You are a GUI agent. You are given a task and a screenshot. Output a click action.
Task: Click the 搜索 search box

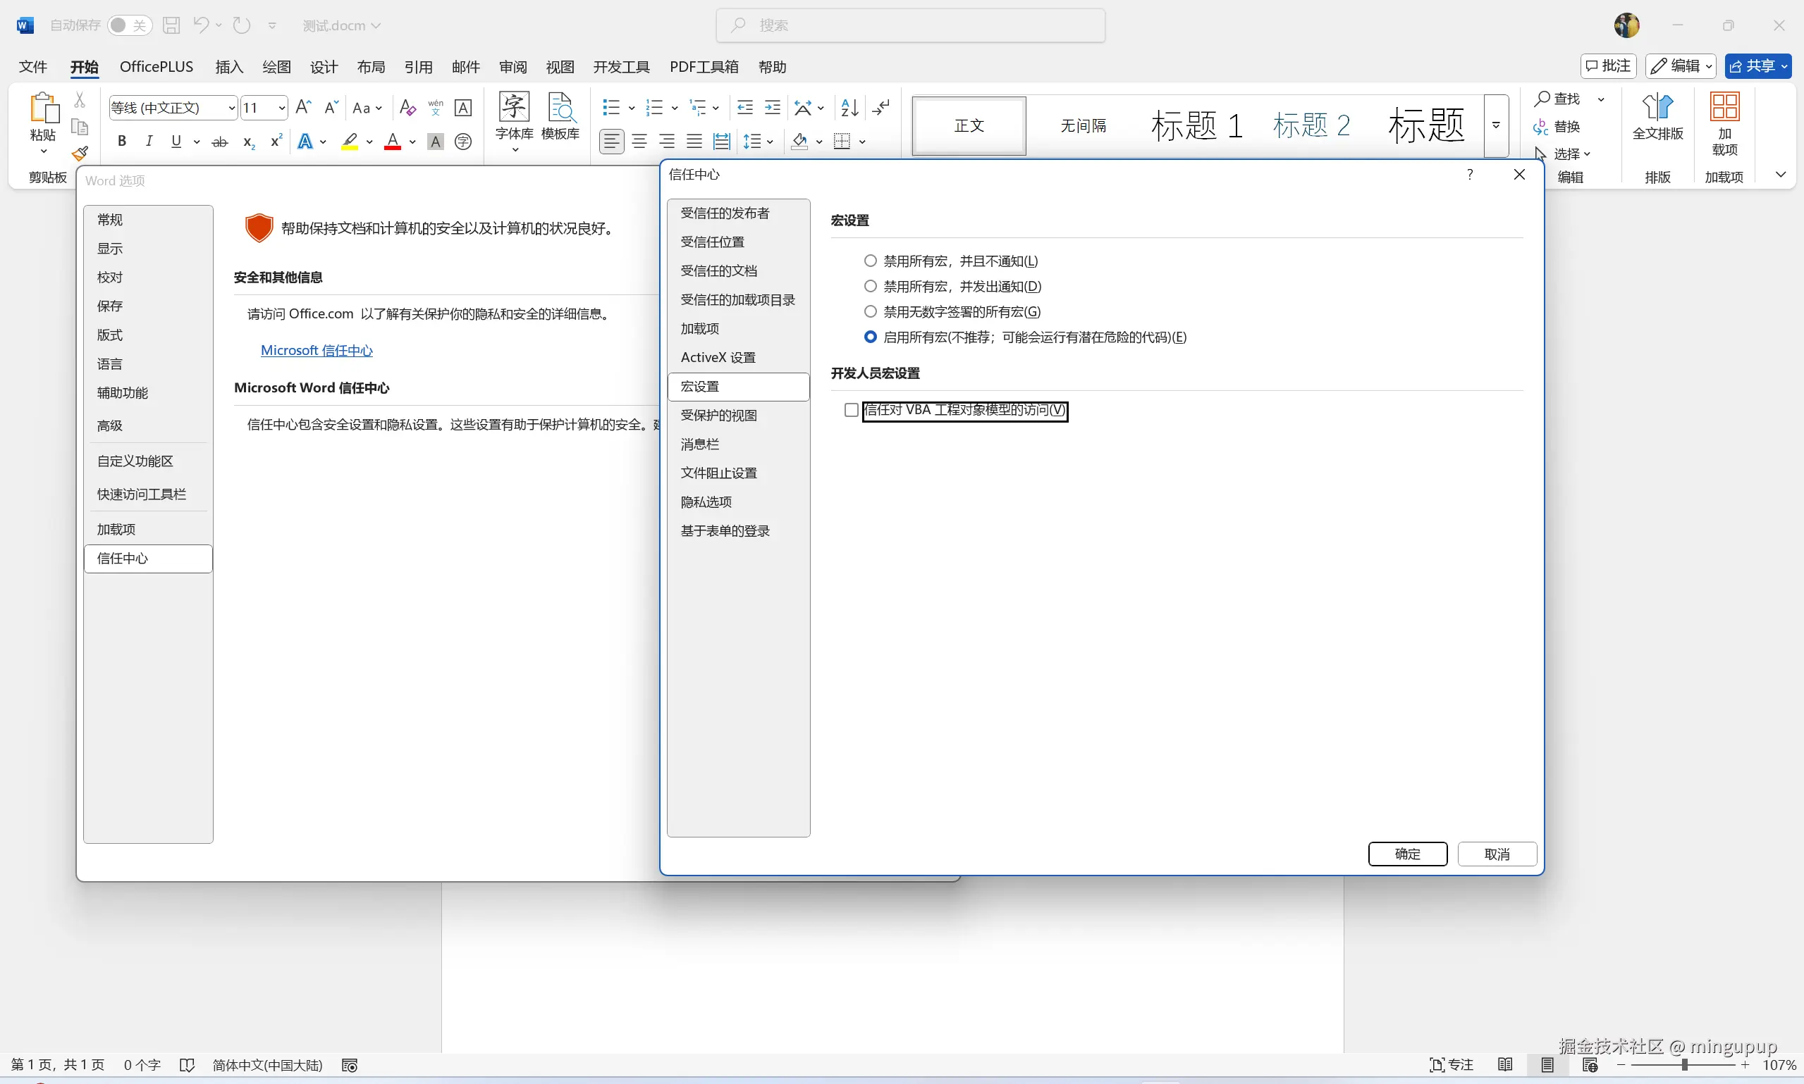point(910,25)
